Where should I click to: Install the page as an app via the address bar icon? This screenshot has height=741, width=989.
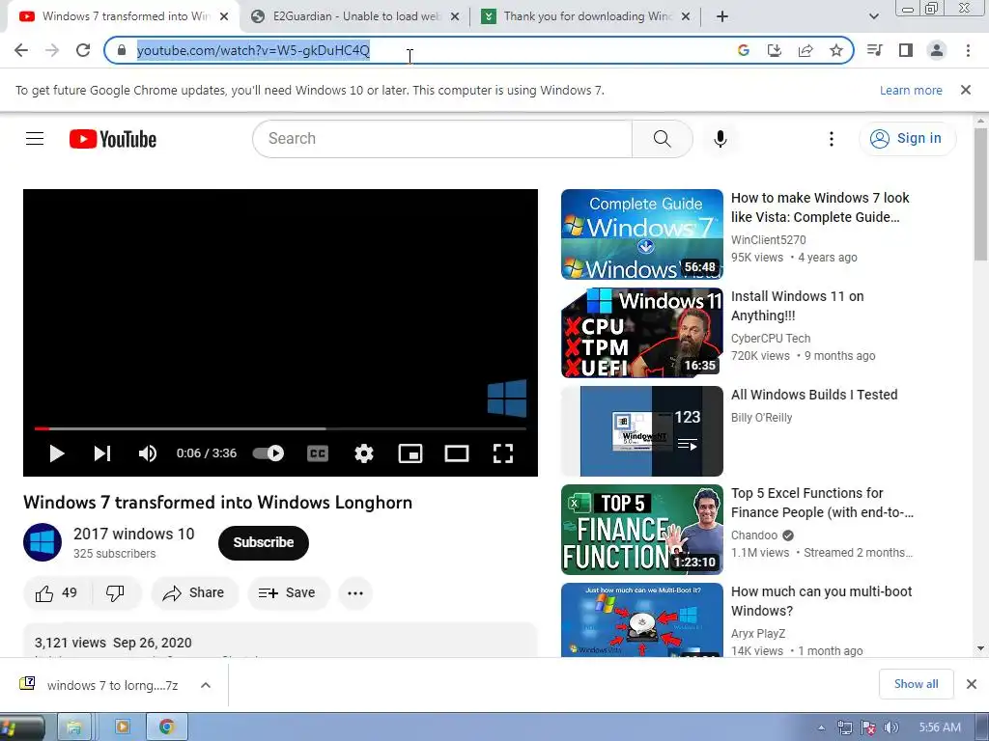coord(775,50)
